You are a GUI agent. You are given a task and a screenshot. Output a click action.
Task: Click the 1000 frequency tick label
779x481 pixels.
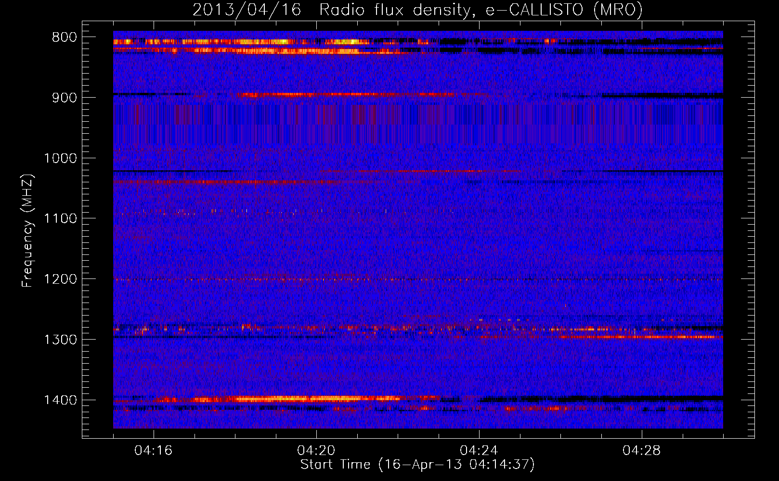60,158
